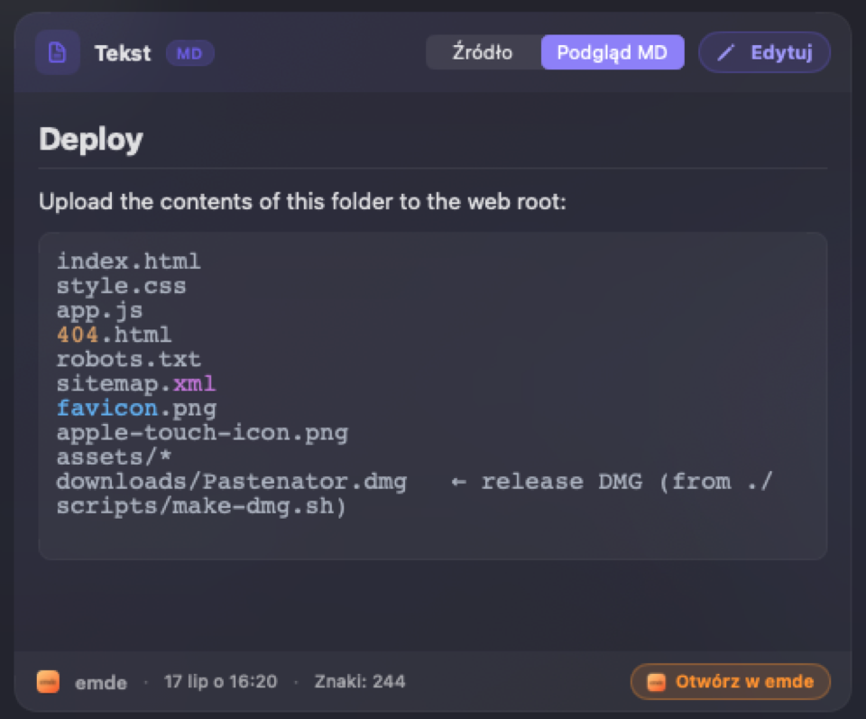Image resolution: width=866 pixels, height=719 pixels.
Task: Click the '17 lip o 16:20' timestamp
Action: pos(220,681)
